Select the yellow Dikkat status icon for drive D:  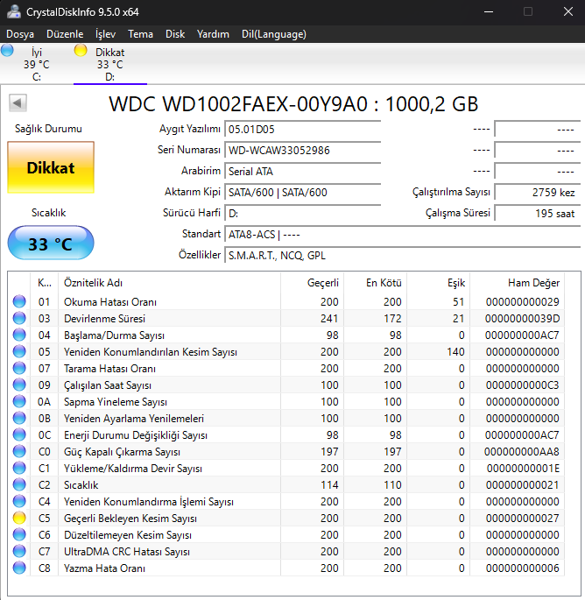click(81, 50)
